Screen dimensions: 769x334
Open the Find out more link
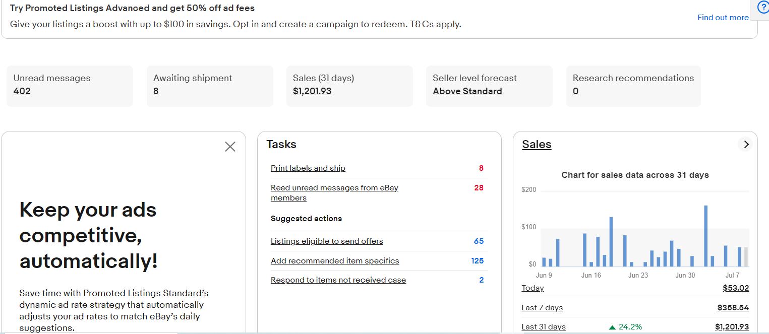coord(723,18)
